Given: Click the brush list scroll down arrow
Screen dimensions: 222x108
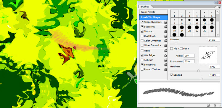Looking at the screenshot, I should point(218,35).
